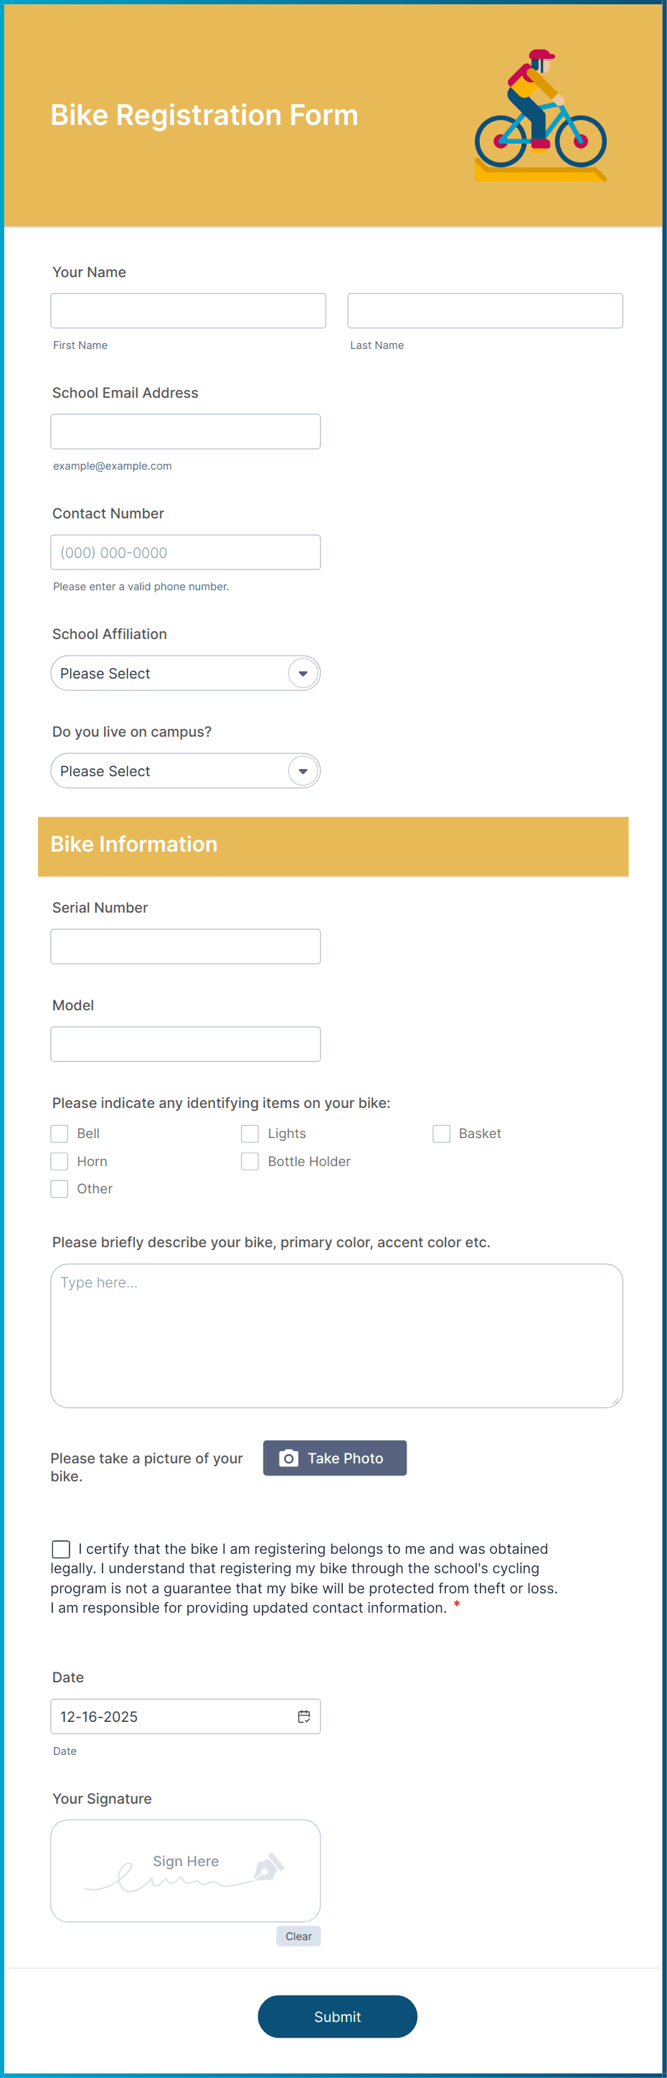Click the camera icon on Take Photo button

(x=288, y=1458)
